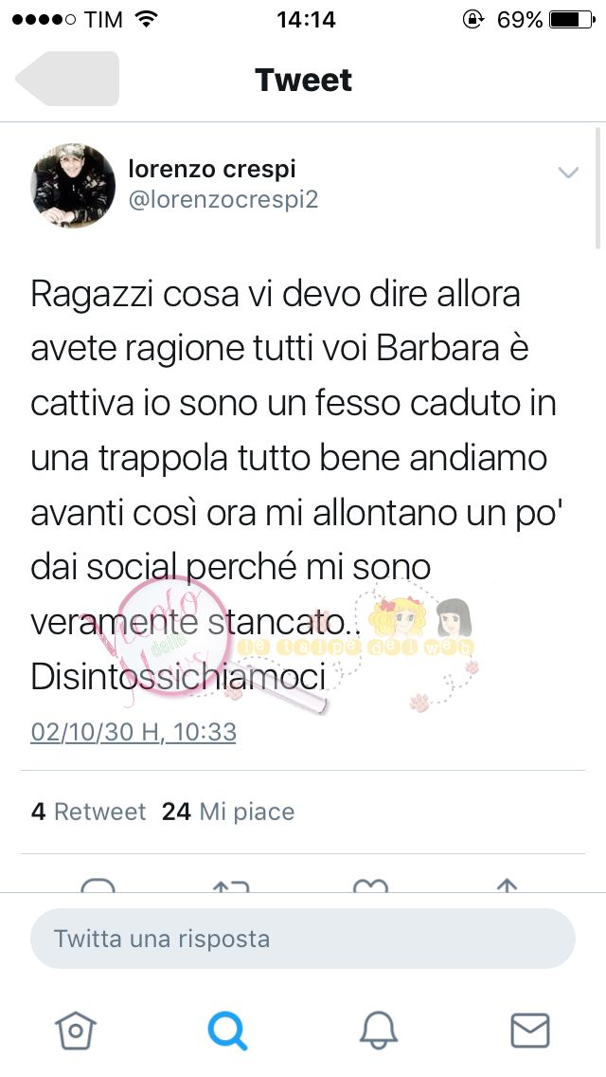Open the lorenzo crespi display name
Screen dimensions: 606x1077
point(212,169)
